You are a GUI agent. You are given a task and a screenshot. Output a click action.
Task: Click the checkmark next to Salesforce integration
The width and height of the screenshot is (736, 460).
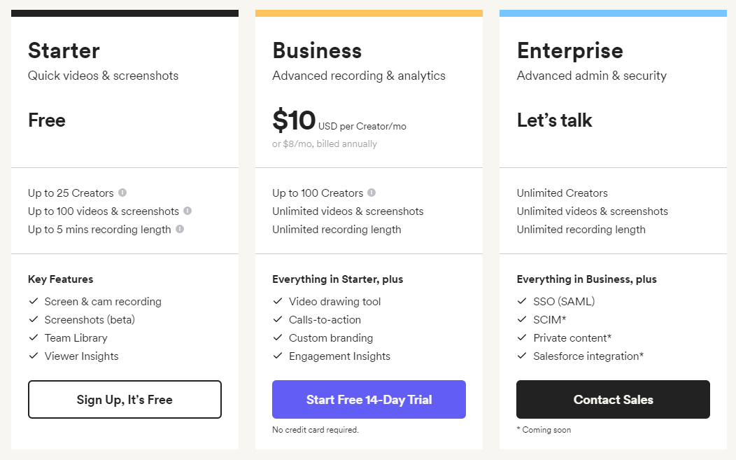[x=522, y=356]
